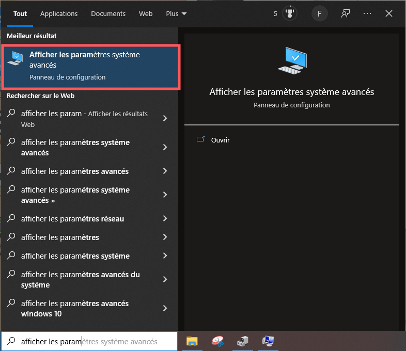406x351 pixels.
Task: Click the preview title 'Afficher les paramètres système avancés'
Action: pos(291,92)
